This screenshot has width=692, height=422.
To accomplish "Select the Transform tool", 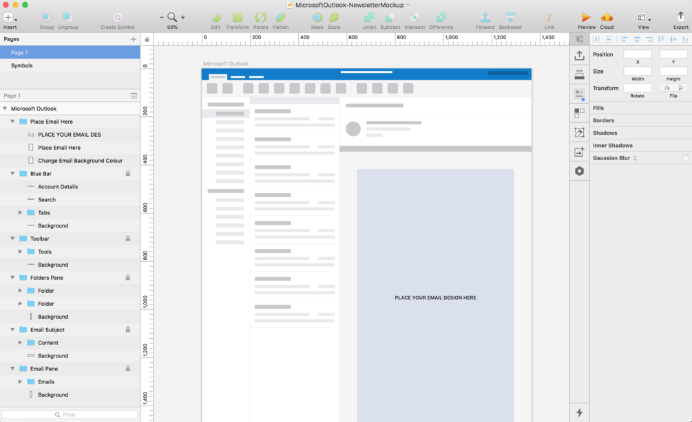I will coord(238,18).
